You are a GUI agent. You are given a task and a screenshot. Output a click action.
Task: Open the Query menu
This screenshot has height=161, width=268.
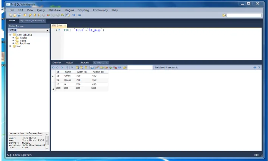41,10
